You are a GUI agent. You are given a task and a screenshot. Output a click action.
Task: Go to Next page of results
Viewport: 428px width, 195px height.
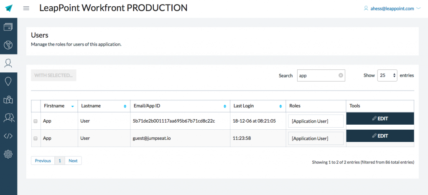[x=73, y=161]
